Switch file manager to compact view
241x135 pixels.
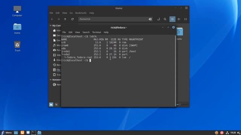coord(186,19)
